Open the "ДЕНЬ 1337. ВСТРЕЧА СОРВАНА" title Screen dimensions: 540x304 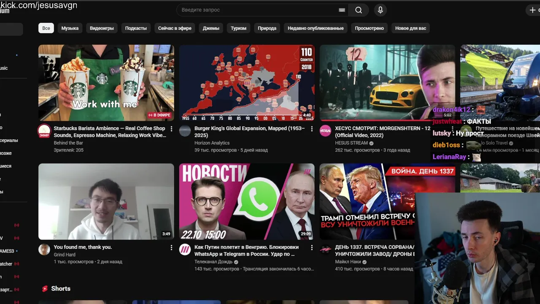(x=375, y=250)
